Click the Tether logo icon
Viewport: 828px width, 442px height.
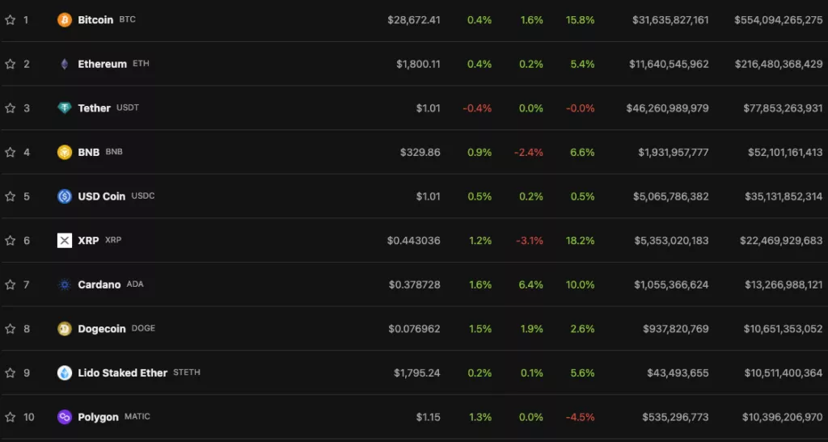[x=65, y=107]
